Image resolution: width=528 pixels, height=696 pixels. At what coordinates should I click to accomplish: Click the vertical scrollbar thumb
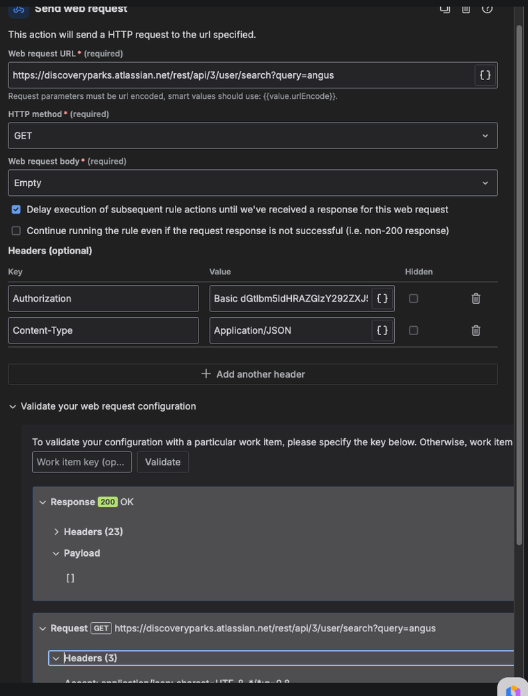point(519,284)
